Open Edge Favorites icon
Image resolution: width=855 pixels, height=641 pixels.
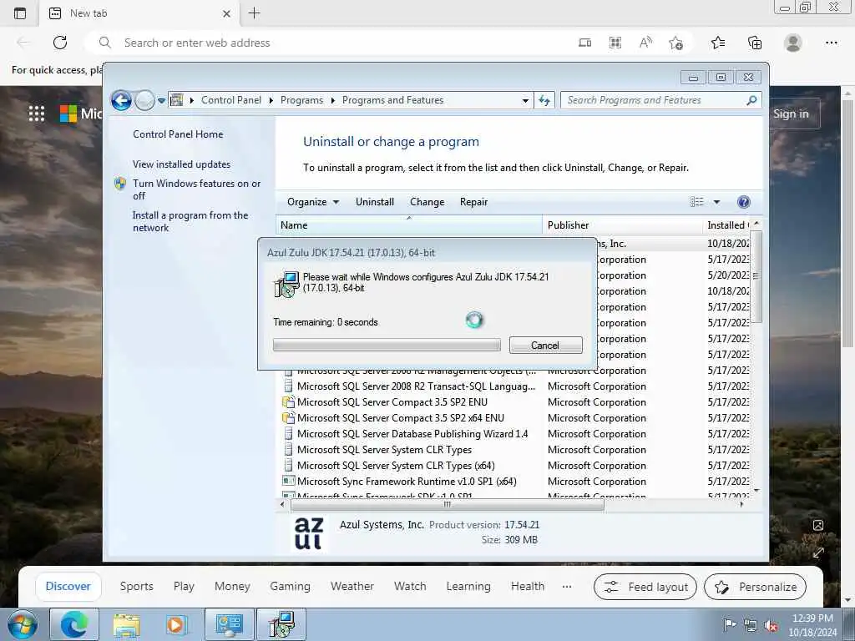click(718, 43)
